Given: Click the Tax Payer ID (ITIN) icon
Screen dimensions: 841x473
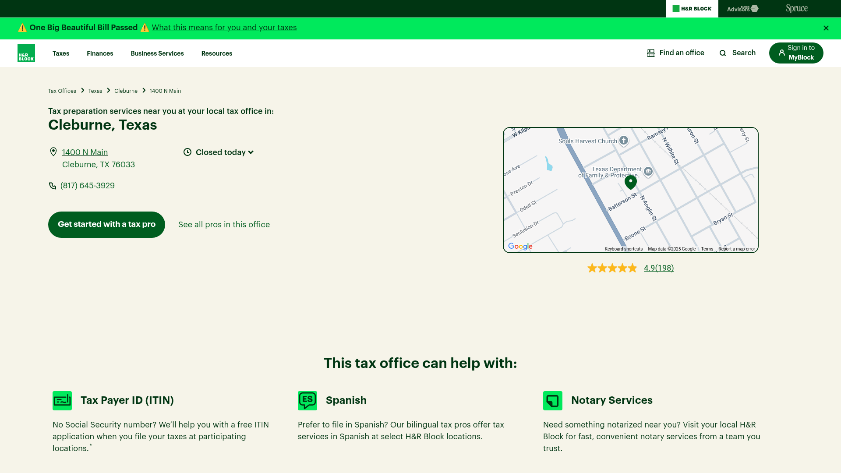Looking at the screenshot, I should click(x=62, y=401).
